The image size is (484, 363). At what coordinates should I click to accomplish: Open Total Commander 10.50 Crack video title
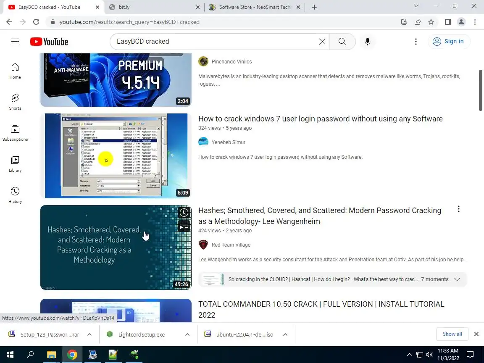321,309
